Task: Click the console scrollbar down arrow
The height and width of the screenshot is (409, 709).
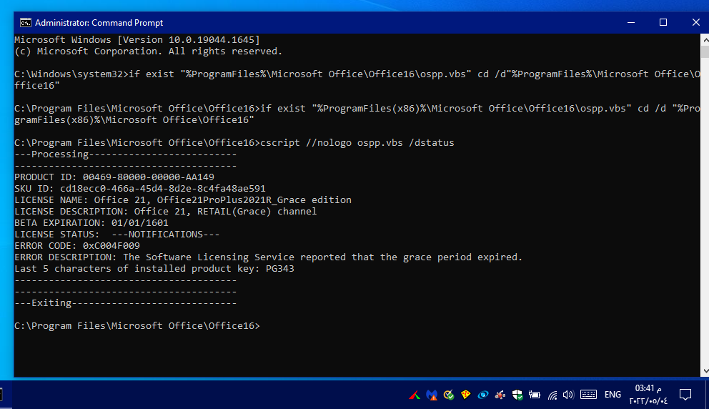Action: (705, 371)
